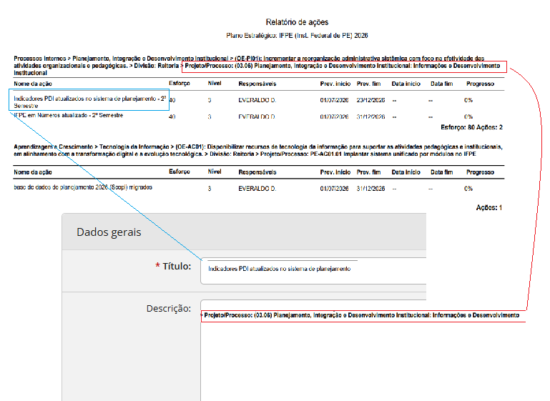This screenshot has width=550, height=401.
Task: Click the Título input field
Action: (x=313, y=271)
